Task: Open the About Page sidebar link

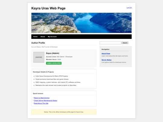Action: click(x=106, y=54)
